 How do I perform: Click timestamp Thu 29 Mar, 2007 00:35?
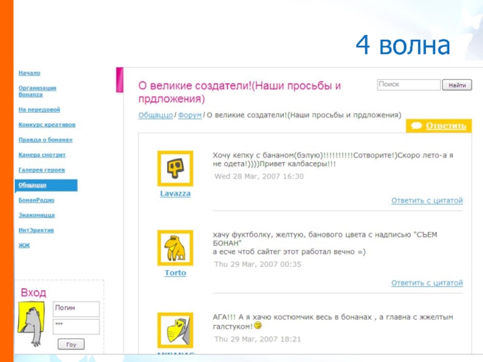click(x=258, y=264)
